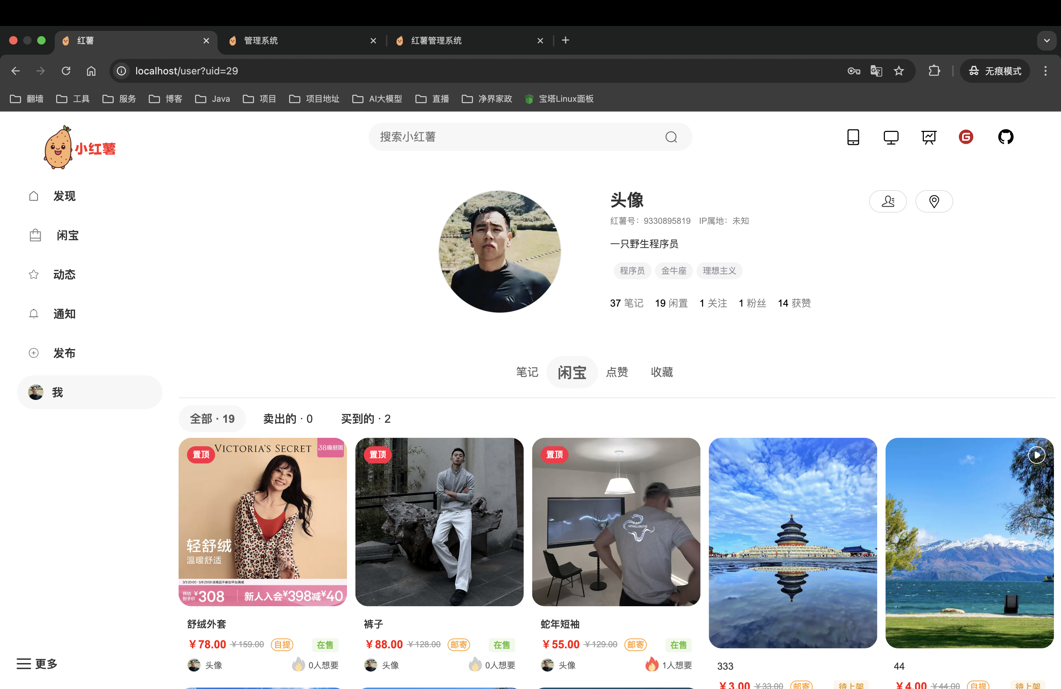The image size is (1061, 689).
Task: Open the location pin button on the profile
Action: click(x=934, y=201)
